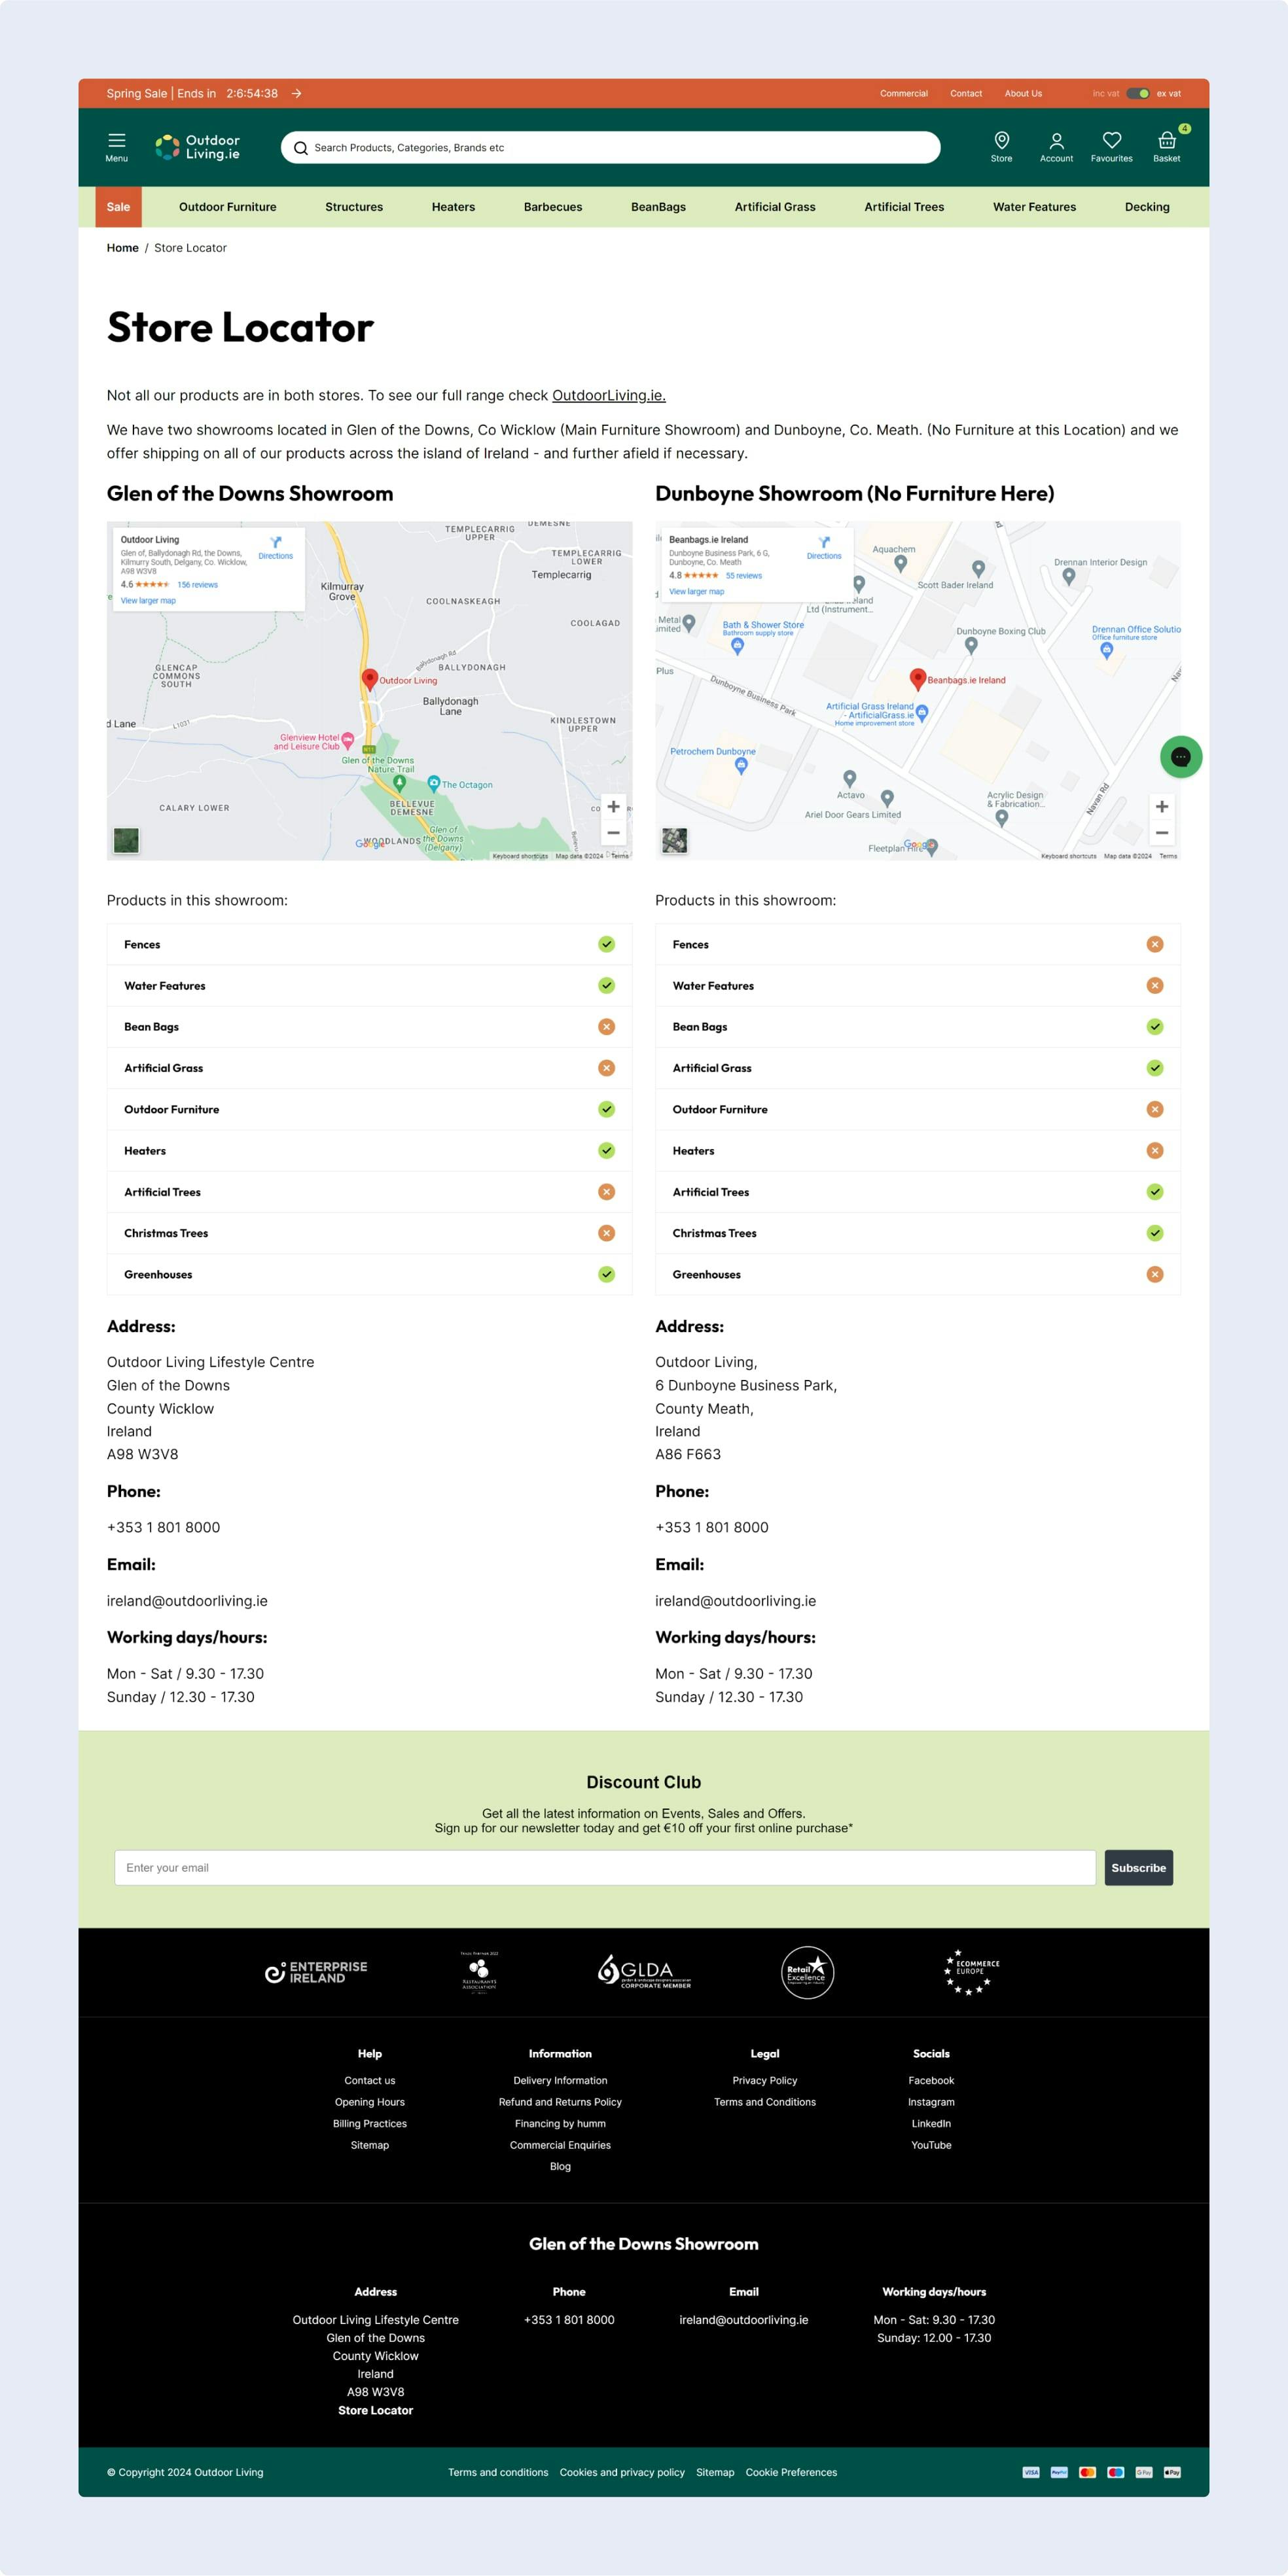The width and height of the screenshot is (1288, 2576).
Task: Click the green chat widget bubble
Action: (1180, 757)
